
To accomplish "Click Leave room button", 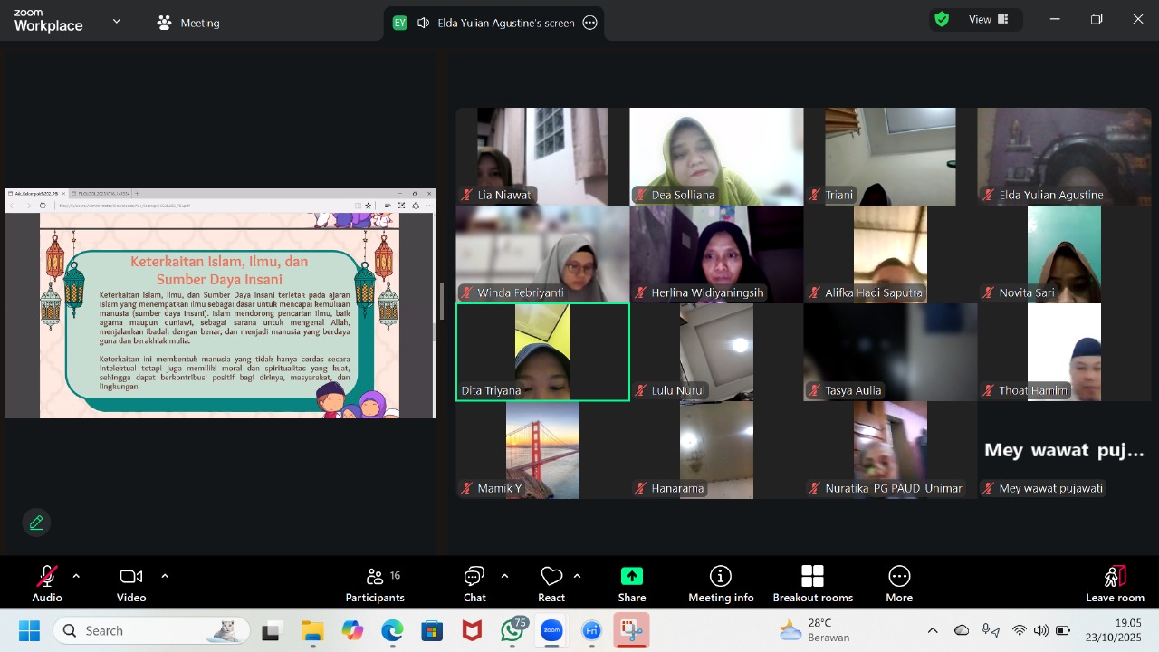I will (1115, 584).
